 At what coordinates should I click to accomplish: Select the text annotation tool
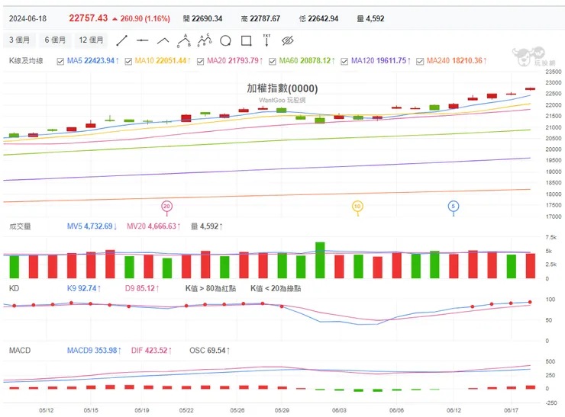[x=266, y=40]
